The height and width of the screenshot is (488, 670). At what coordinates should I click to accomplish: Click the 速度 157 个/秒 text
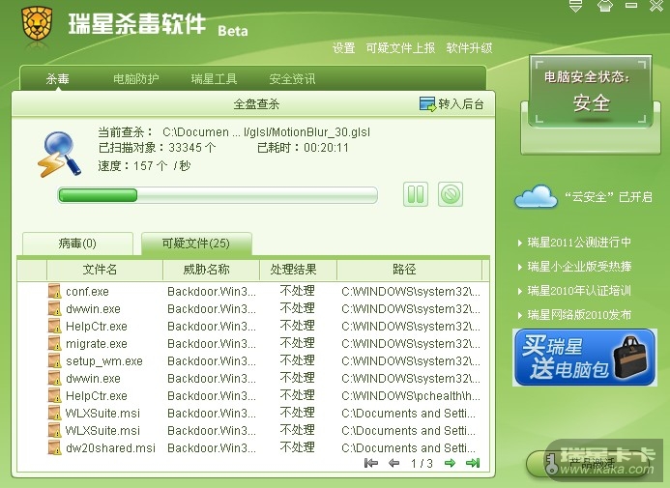pos(144,165)
